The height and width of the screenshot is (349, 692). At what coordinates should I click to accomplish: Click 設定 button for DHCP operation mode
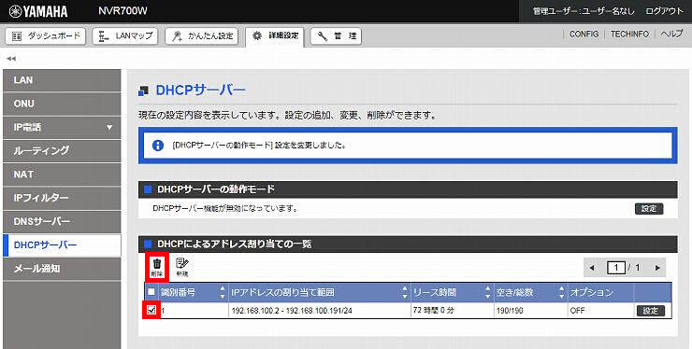click(x=649, y=209)
